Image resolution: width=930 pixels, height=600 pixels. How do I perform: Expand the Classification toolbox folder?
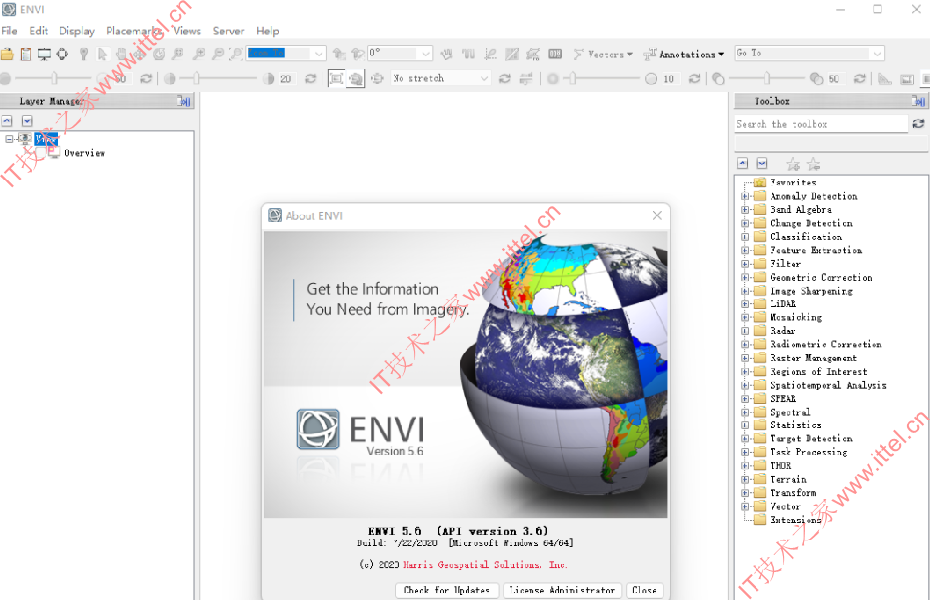[x=745, y=237]
